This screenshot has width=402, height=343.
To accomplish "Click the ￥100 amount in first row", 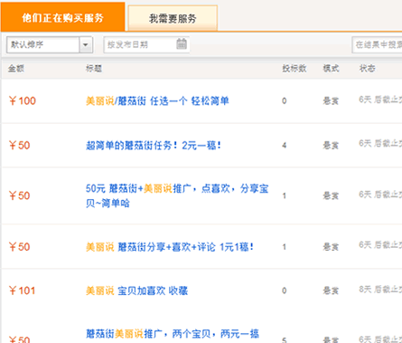I will coord(23,100).
